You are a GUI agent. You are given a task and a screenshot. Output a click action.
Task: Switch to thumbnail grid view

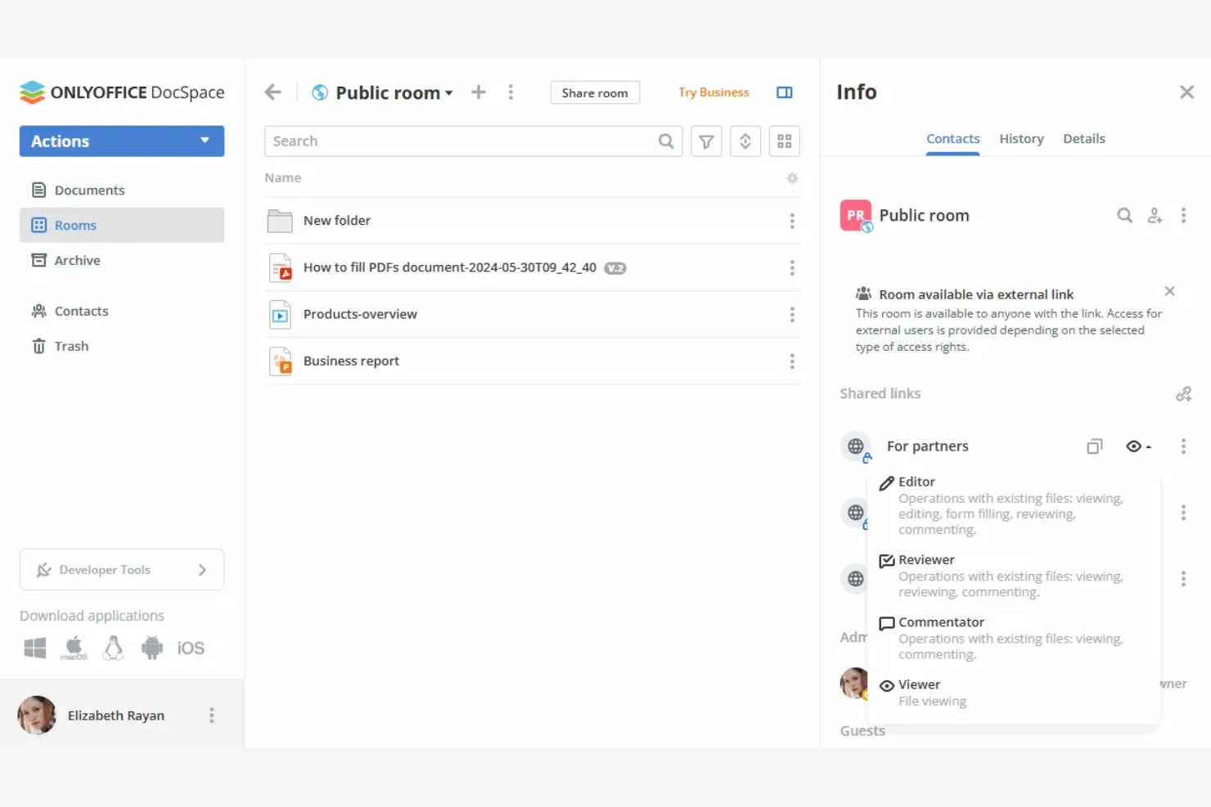coord(784,141)
